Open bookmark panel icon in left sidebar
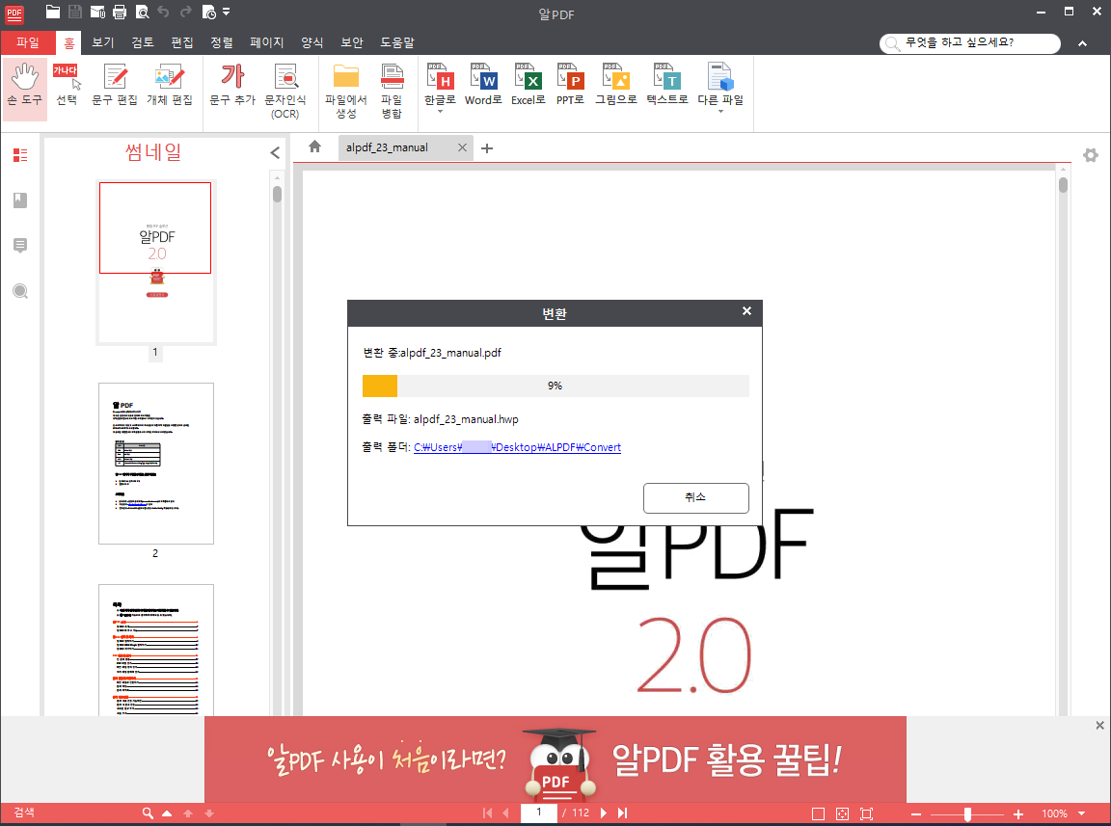1111x826 pixels. (x=20, y=200)
